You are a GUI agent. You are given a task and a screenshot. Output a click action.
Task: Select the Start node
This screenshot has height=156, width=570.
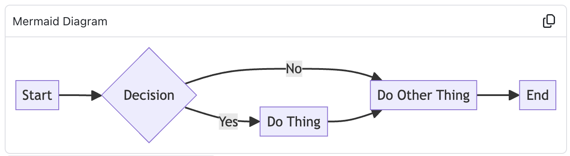pyautogui.click(x=37, y=95)
